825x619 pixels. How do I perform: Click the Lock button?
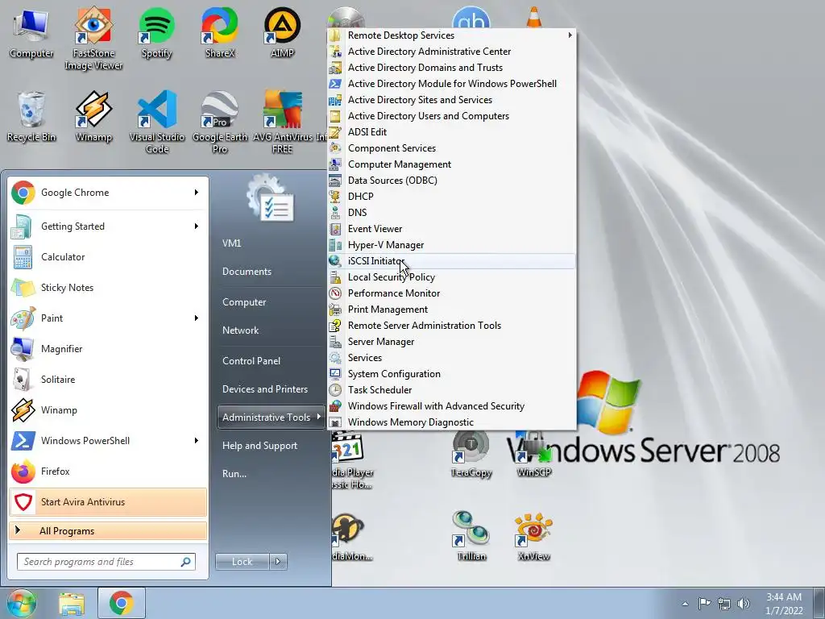pyautogui.click(x=242, y=562)
